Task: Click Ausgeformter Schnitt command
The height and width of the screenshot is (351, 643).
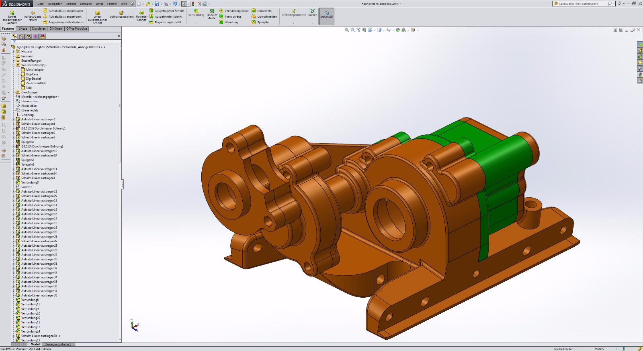Action: (x=166, y=16)
